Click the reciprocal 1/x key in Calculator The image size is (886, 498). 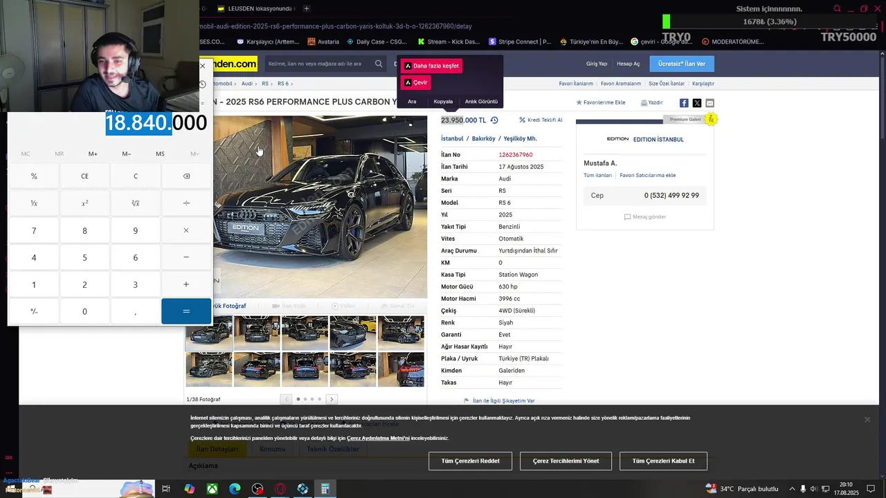coord(34,203)
